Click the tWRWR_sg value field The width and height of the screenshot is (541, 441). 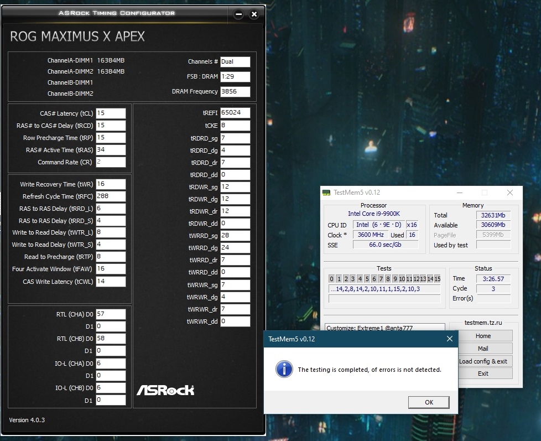[235, 284]
